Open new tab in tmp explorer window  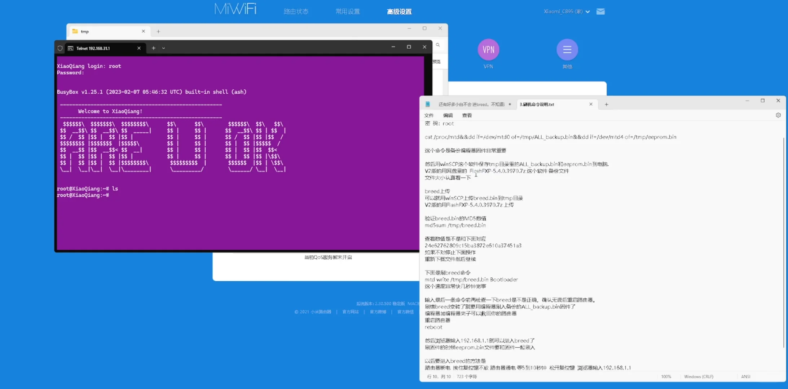point(158,31)
